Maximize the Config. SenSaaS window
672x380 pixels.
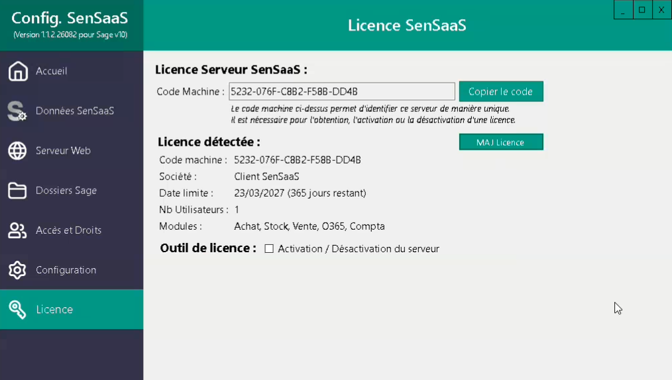point(642,10)
